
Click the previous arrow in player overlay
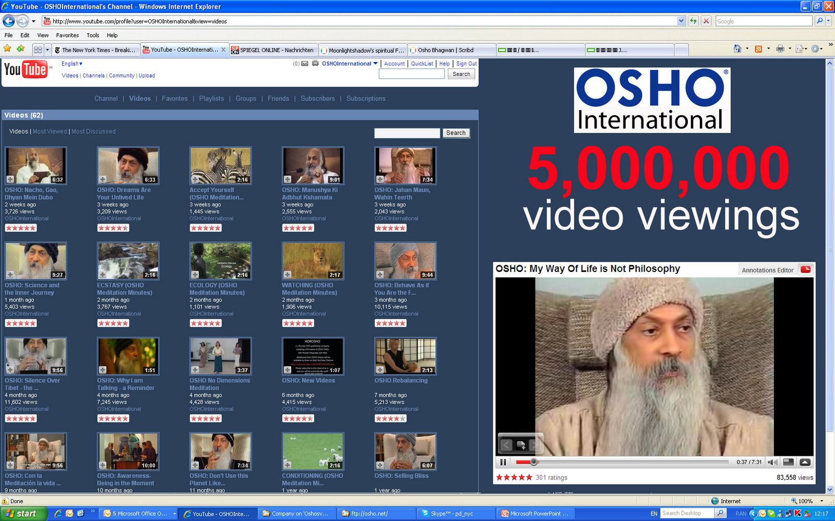tap(506, 445)
